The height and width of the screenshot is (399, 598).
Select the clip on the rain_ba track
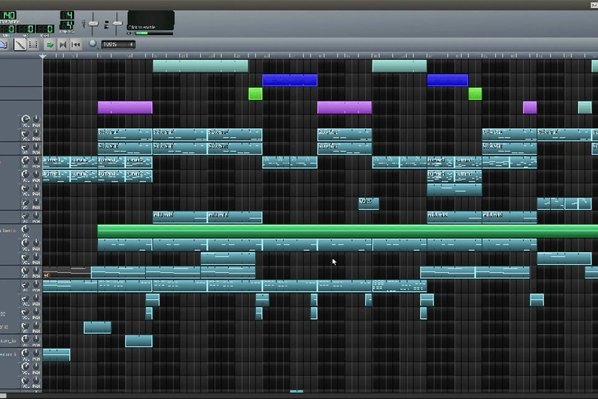[139, 341]
